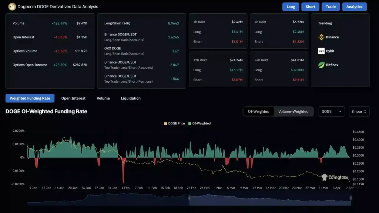Click 24h Rekt Long value $32.30M

(x=297, y=70)
